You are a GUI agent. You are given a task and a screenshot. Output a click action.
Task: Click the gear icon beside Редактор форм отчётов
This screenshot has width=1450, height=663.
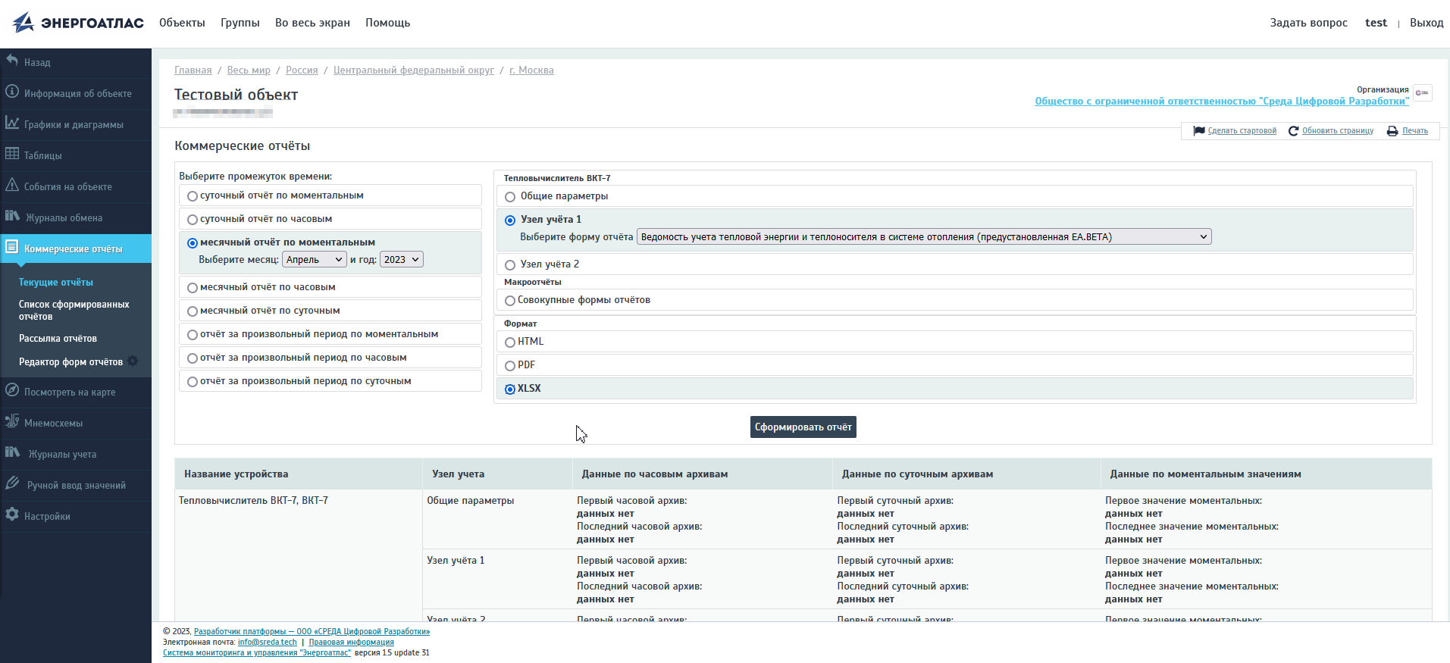(x=133, y=361)
